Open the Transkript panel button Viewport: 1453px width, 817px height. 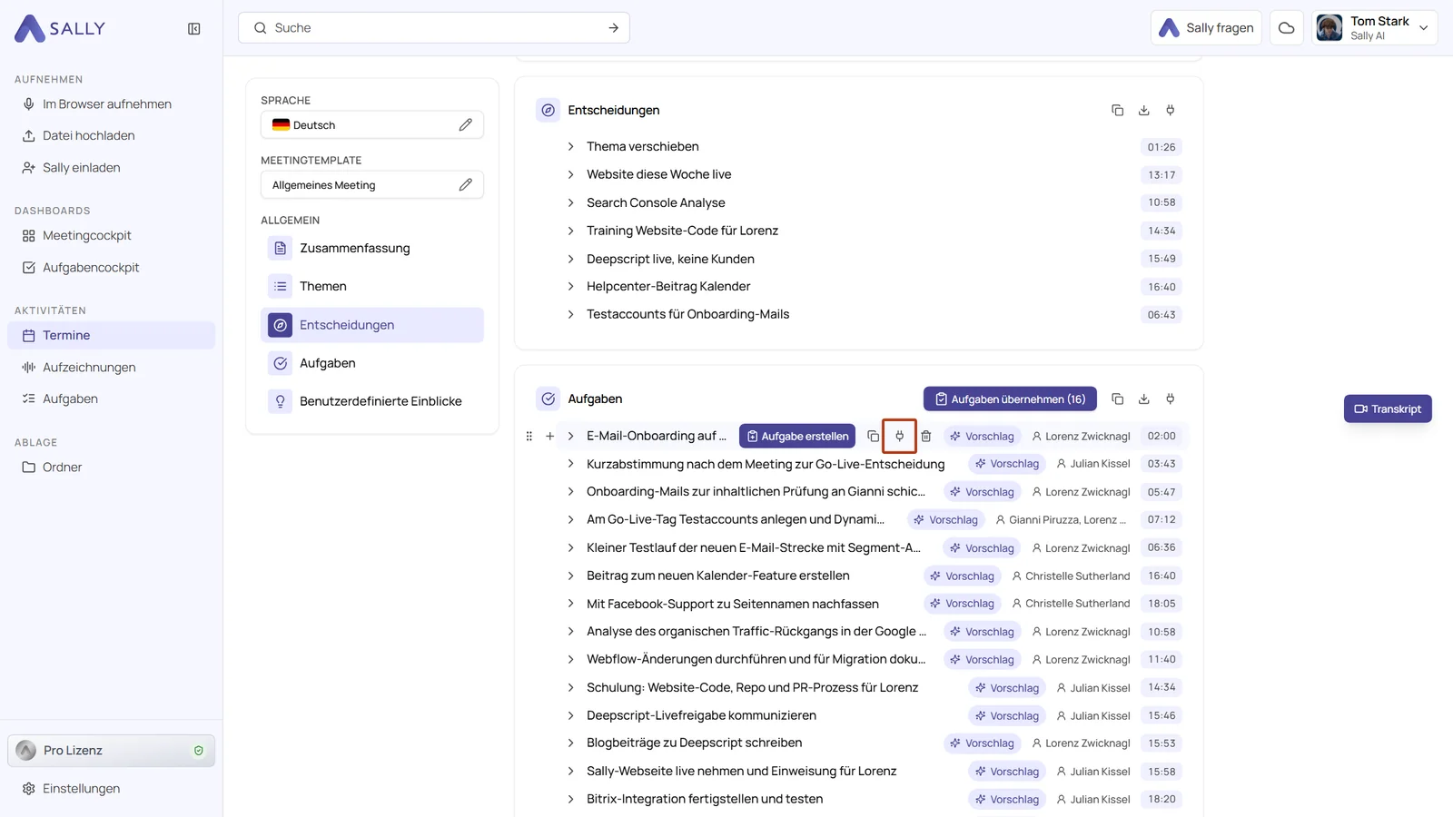point(1388,409)
